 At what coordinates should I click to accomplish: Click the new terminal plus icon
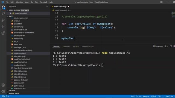point(165,46)
